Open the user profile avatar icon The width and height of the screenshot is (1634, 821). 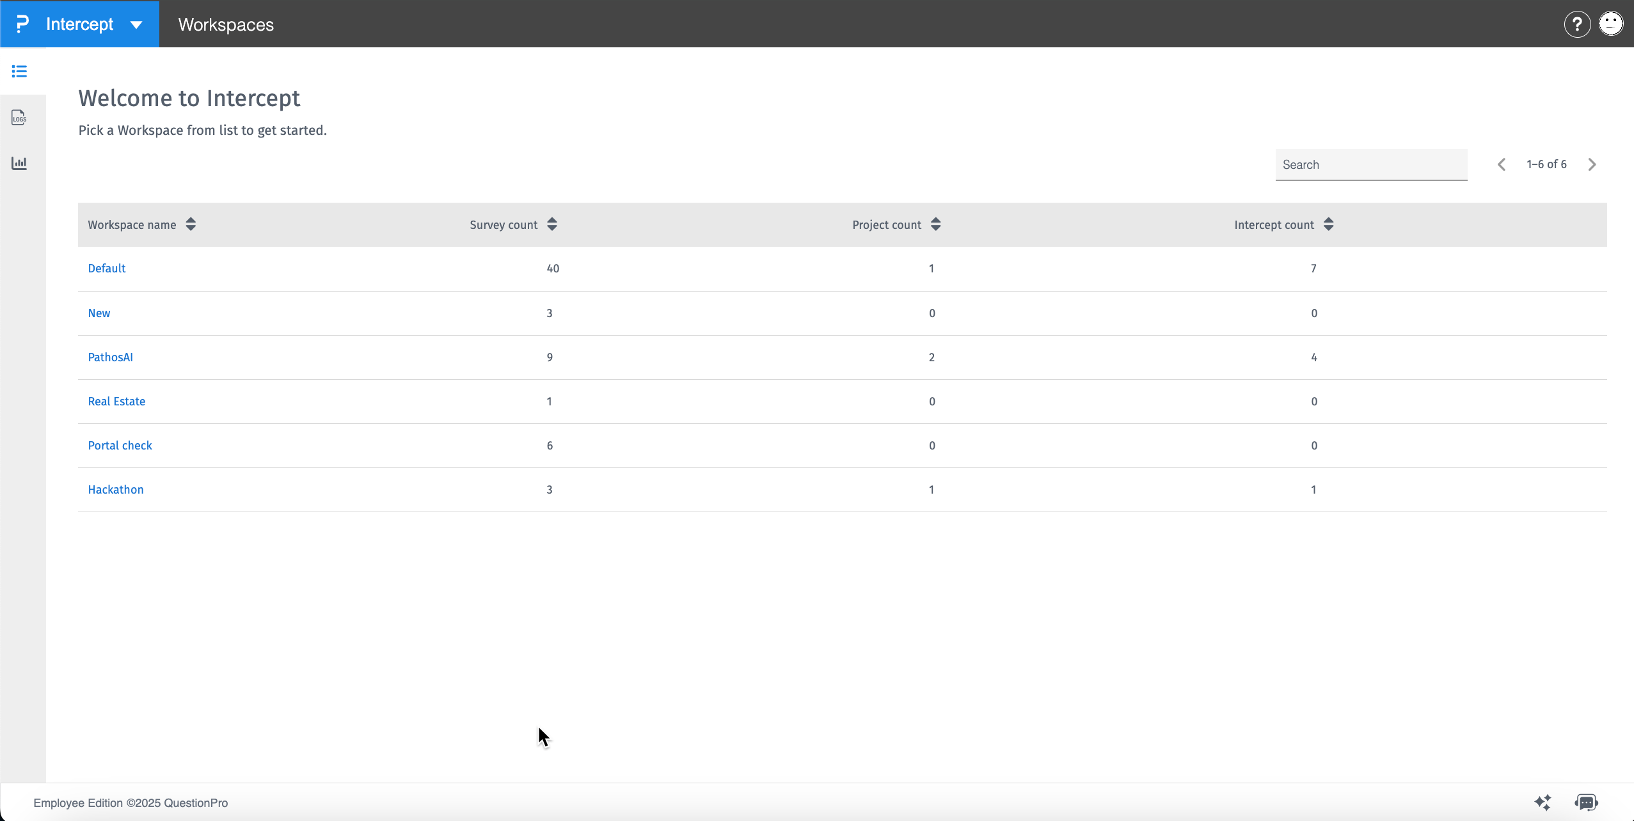[1610, 24]
